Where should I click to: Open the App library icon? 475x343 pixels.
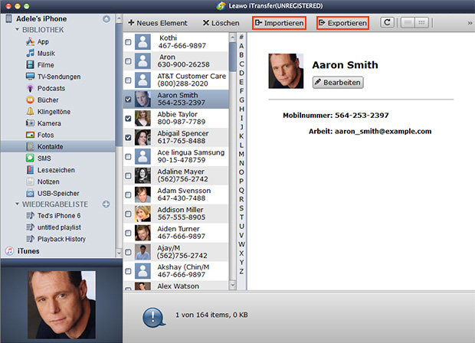[30, 41]
